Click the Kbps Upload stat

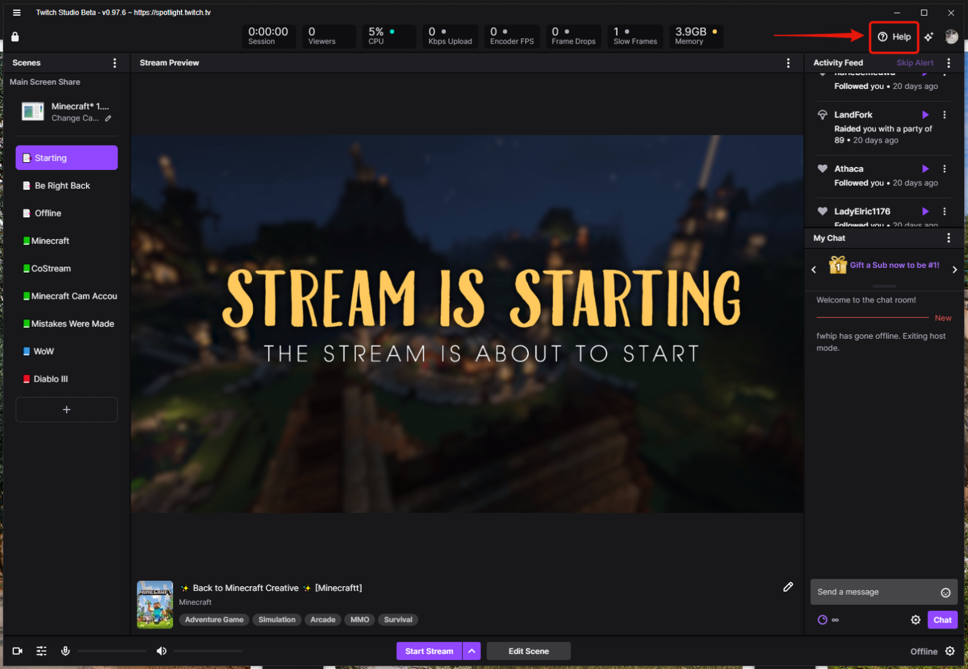[x=450, y=36]
